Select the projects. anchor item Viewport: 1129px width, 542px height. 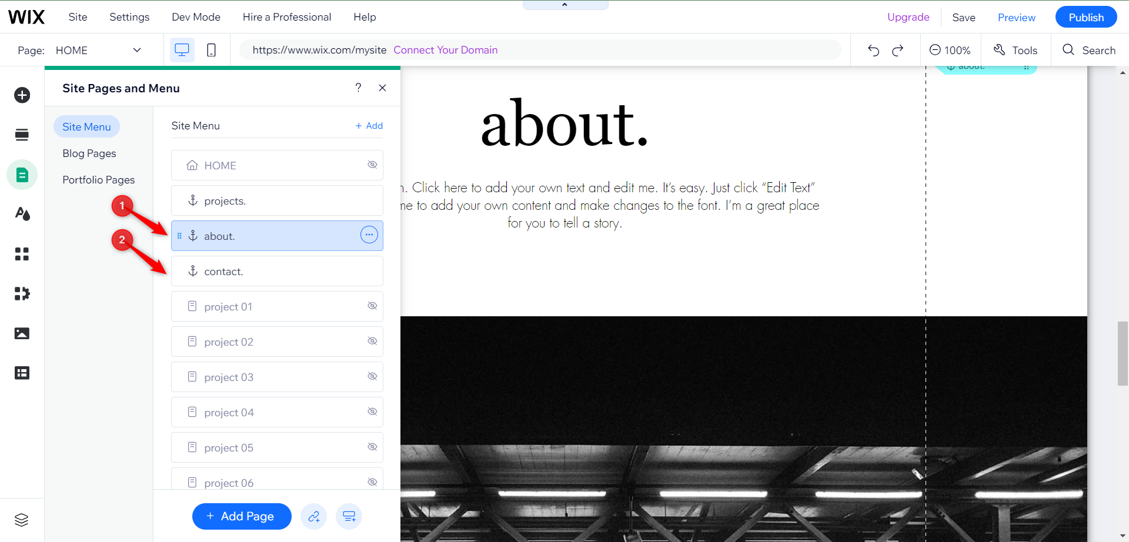[277, 200]
